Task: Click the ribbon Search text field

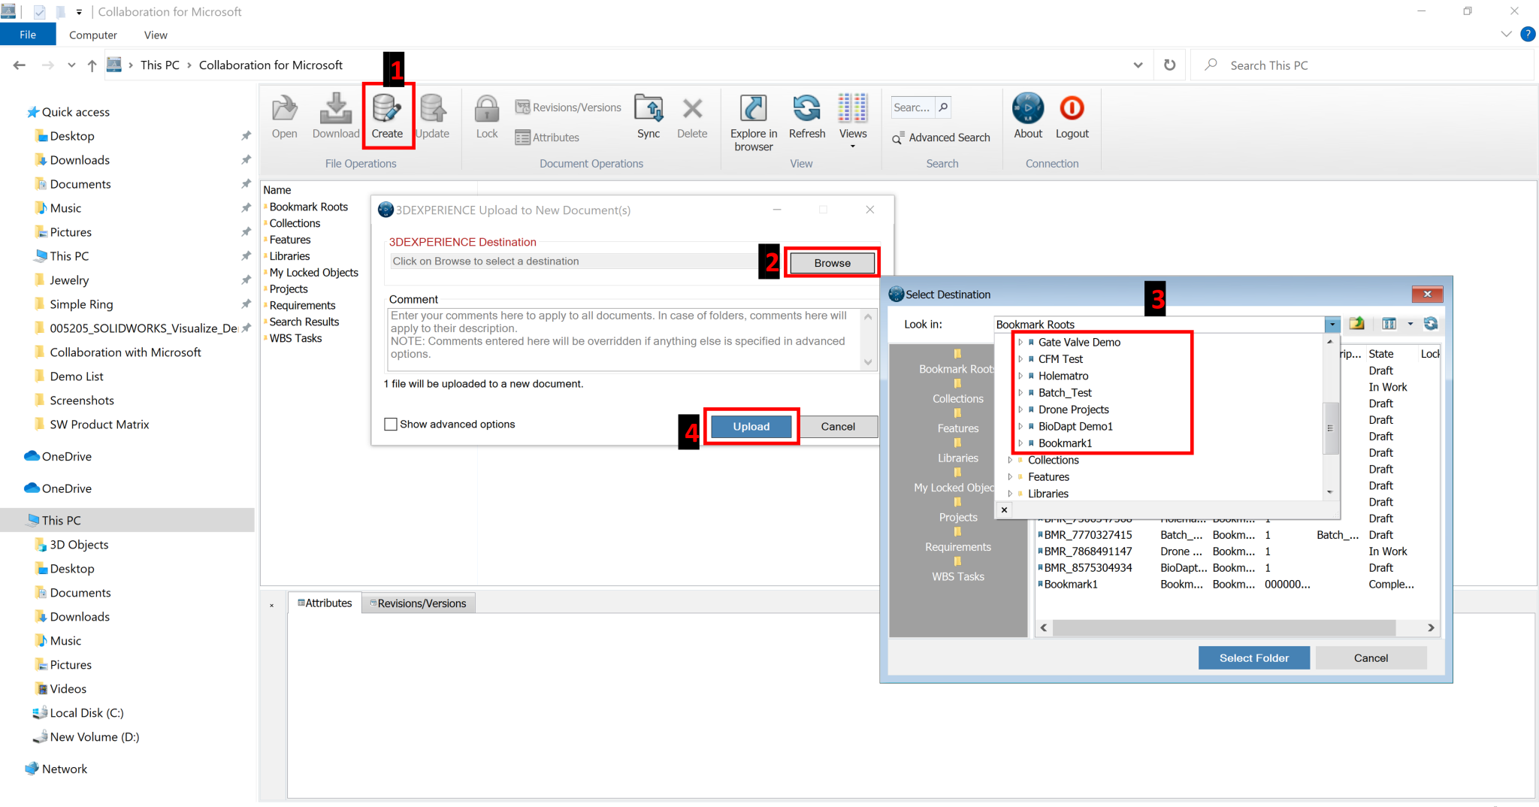Action: (x=913, y=107)
